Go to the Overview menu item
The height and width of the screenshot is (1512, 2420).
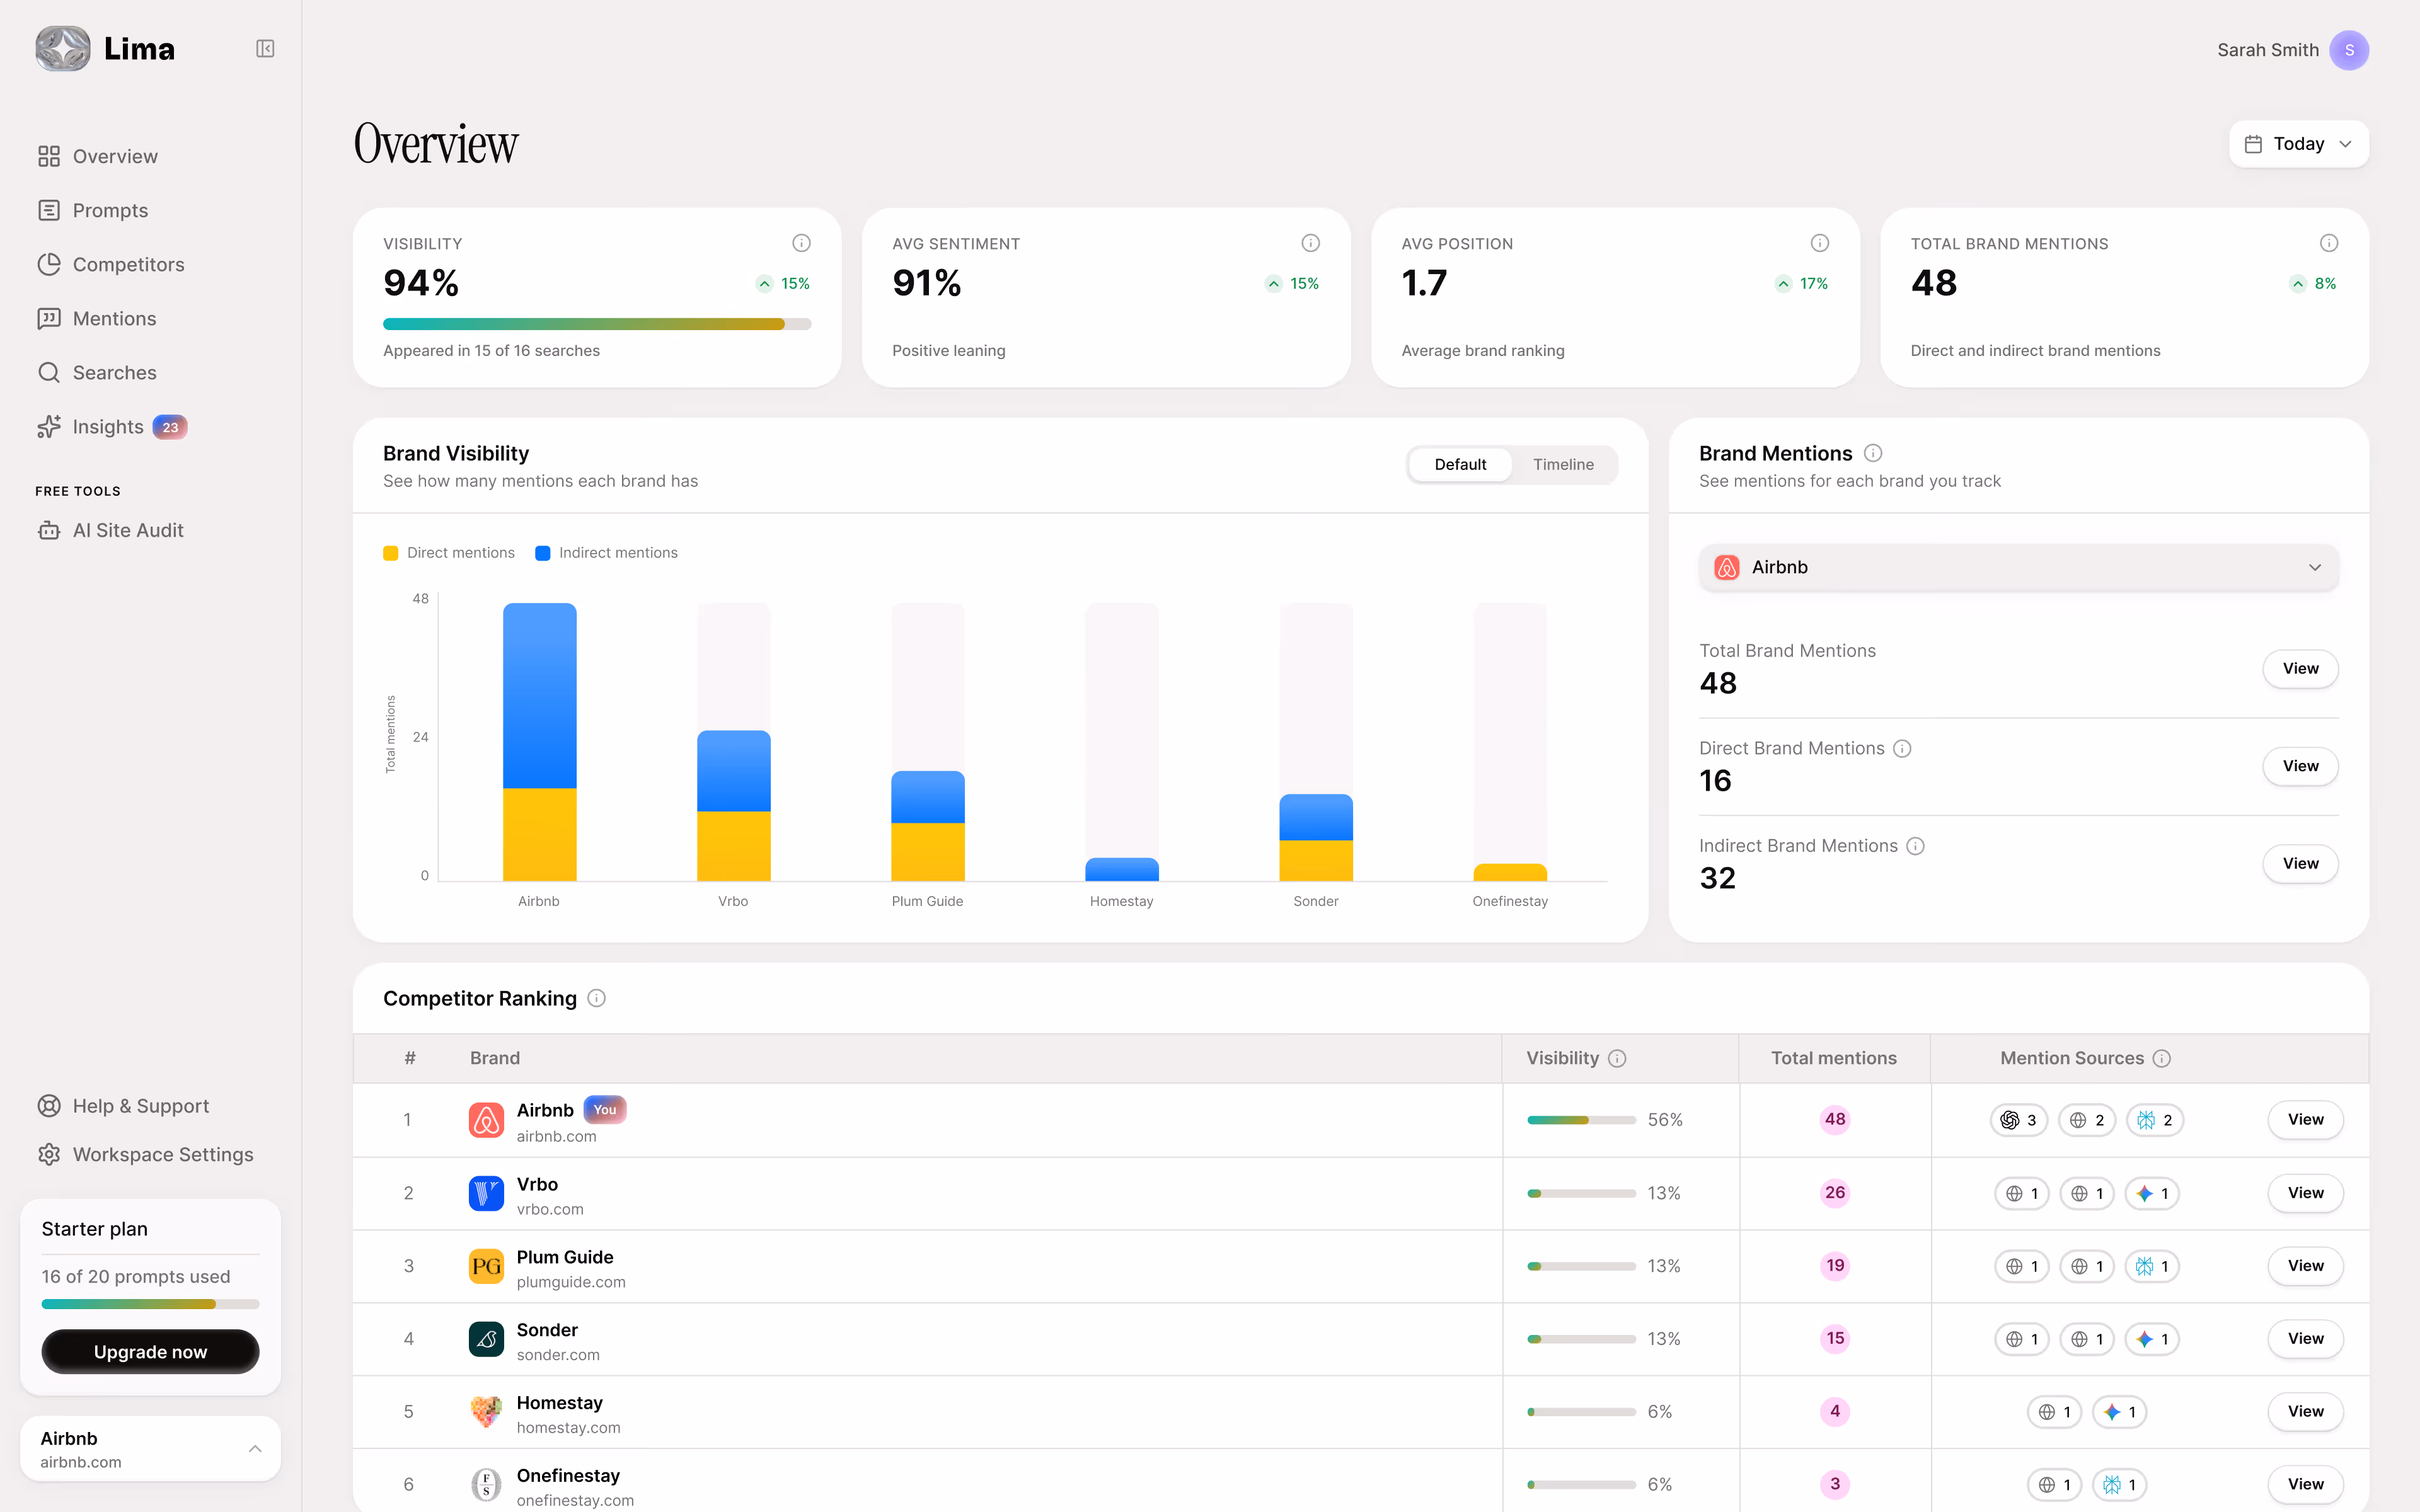click(98, 156)
